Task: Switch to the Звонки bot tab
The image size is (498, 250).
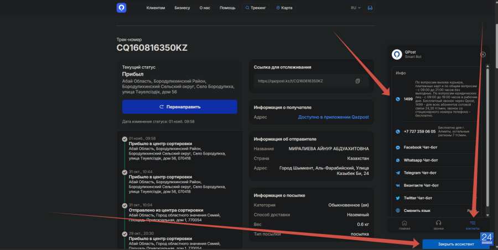Action: click(x=438, y=225)
